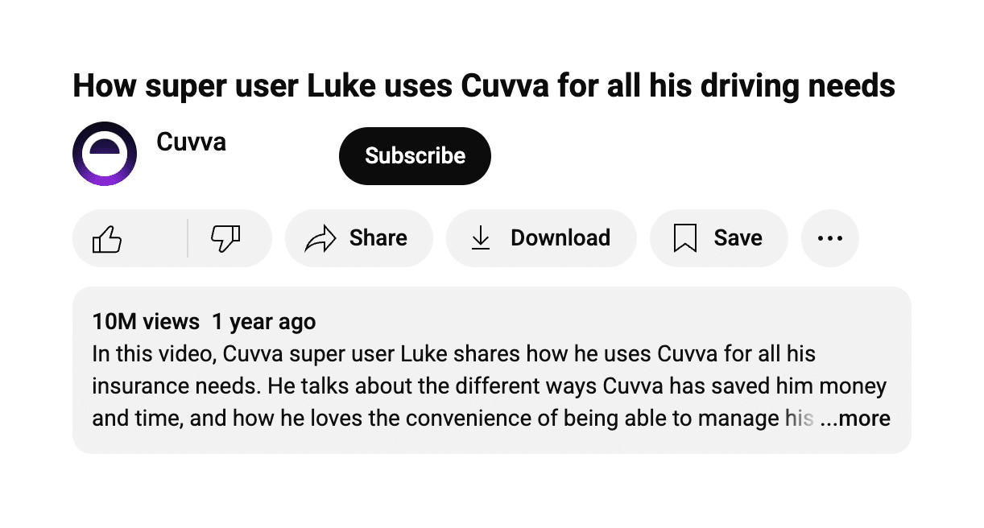This screenshot has height=528, width=984.
Task: Click the 10M views count
Action: point(146,322)
